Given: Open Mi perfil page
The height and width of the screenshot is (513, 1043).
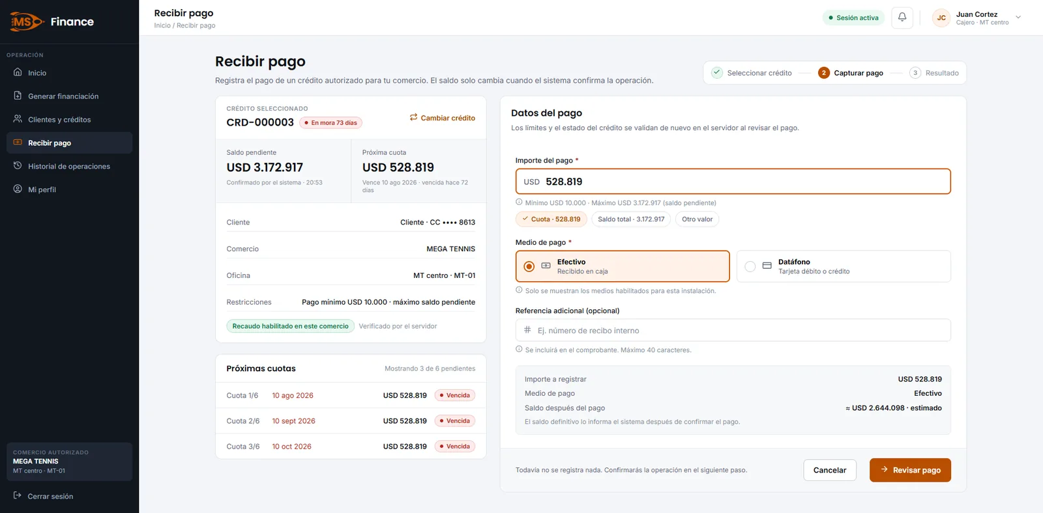Looking at the screenshot, I should [x=69, y=190].
